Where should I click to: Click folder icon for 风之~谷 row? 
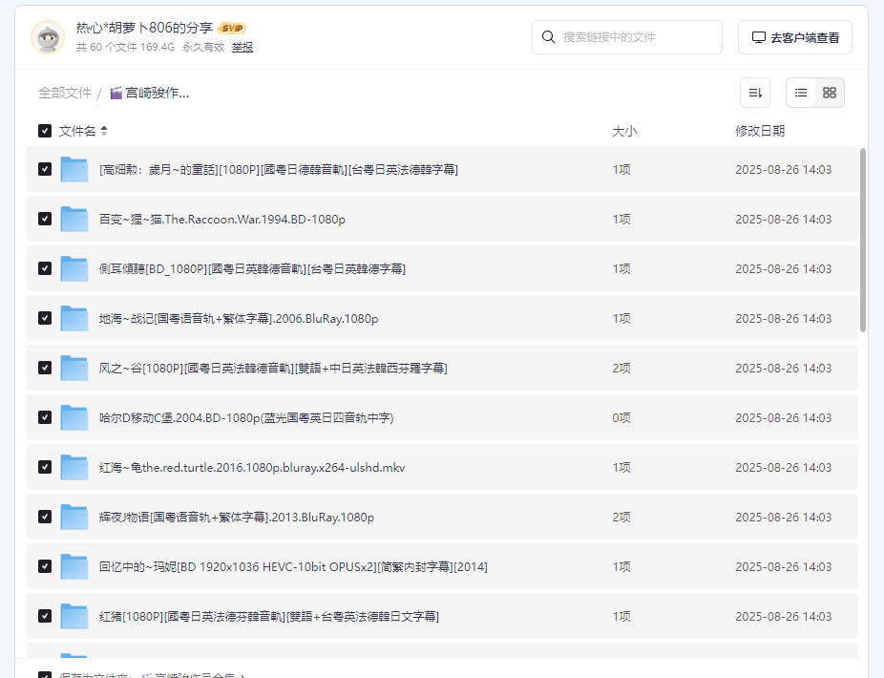pyautogui.click(x=74, y=368)
